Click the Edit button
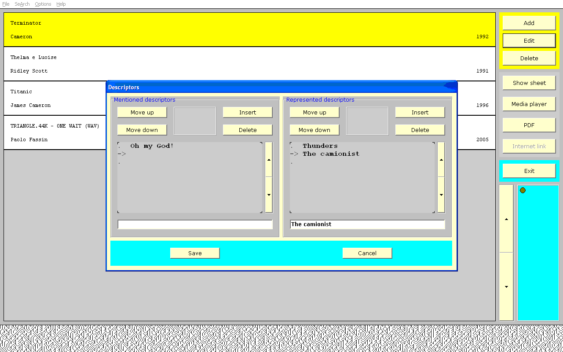This screenshot has height=352, width=563. click(529, 40)
